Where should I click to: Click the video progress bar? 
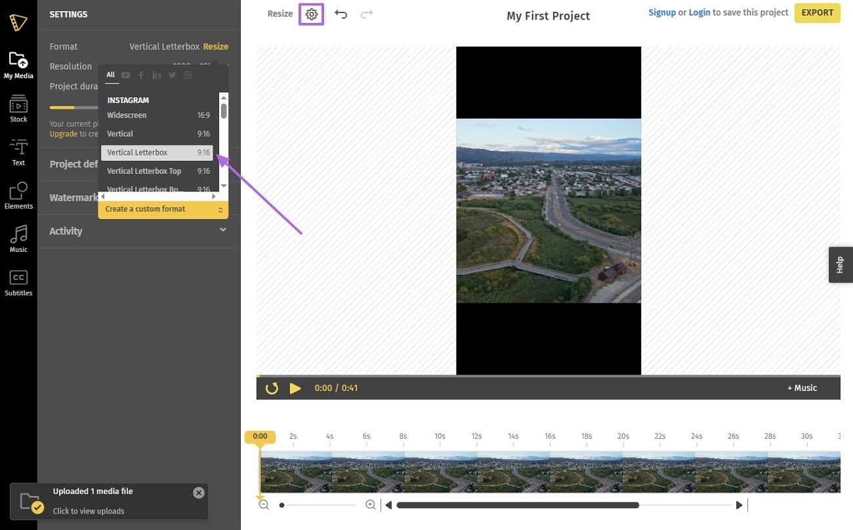pyautogui.click(x=548, y=377)
